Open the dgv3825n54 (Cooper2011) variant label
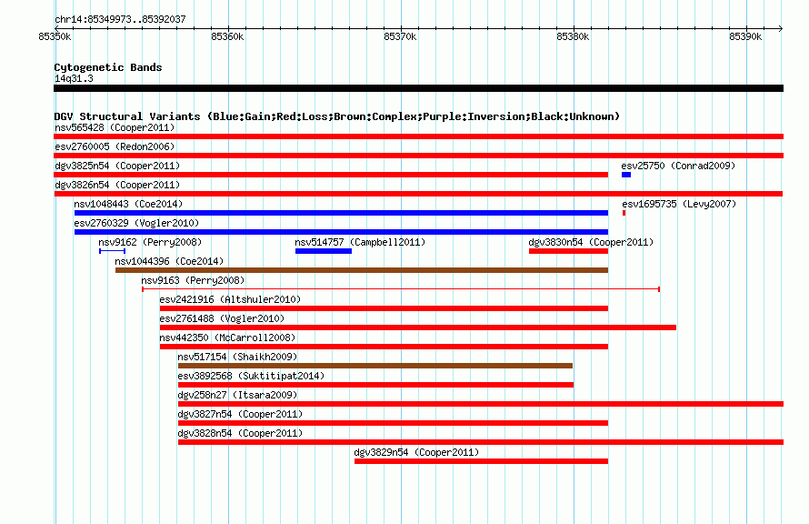This screenshot has width=809, height=524. point(117,166)
